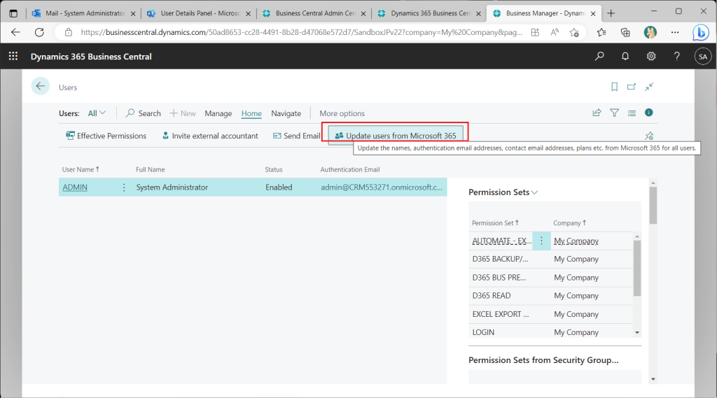Image resolution: width=717 pixels, height=398 pixels.
Task: Go back using the Users page arrow
Action: click(x=40, y=86)
